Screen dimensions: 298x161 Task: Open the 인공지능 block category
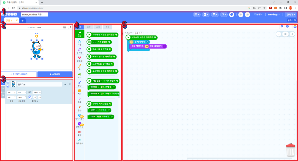[x=79, y=125]
